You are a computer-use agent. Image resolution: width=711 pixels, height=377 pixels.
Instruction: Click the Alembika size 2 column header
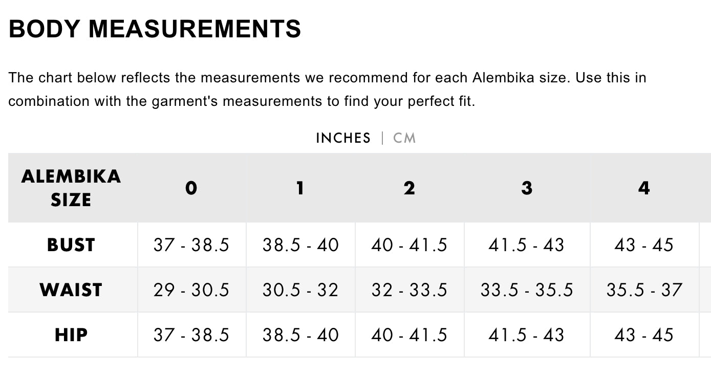410,188
